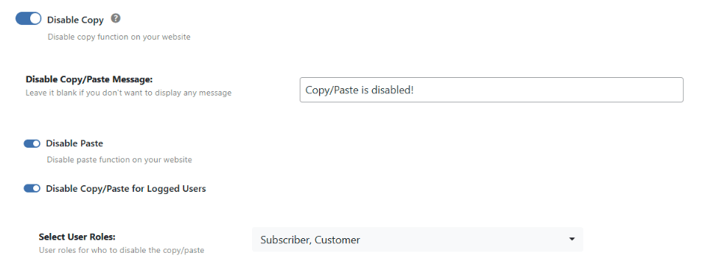Click the "Disable Copy/Paste Message:" heading

(89, 79)
